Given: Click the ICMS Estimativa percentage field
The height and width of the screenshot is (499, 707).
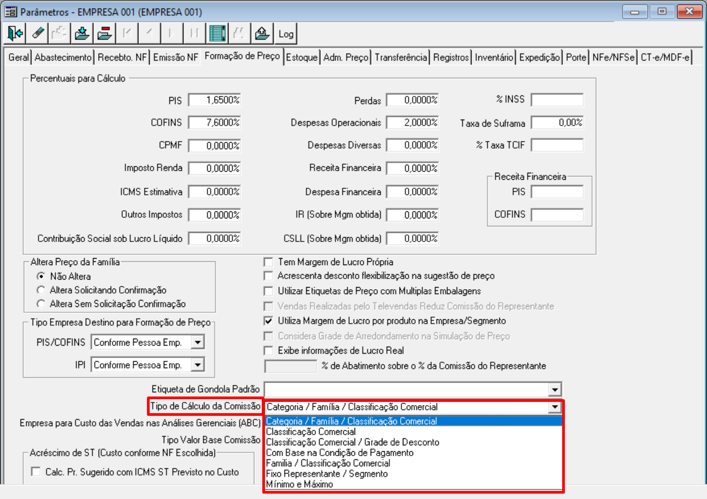Looking at the screenshot, I should (215, 192).
